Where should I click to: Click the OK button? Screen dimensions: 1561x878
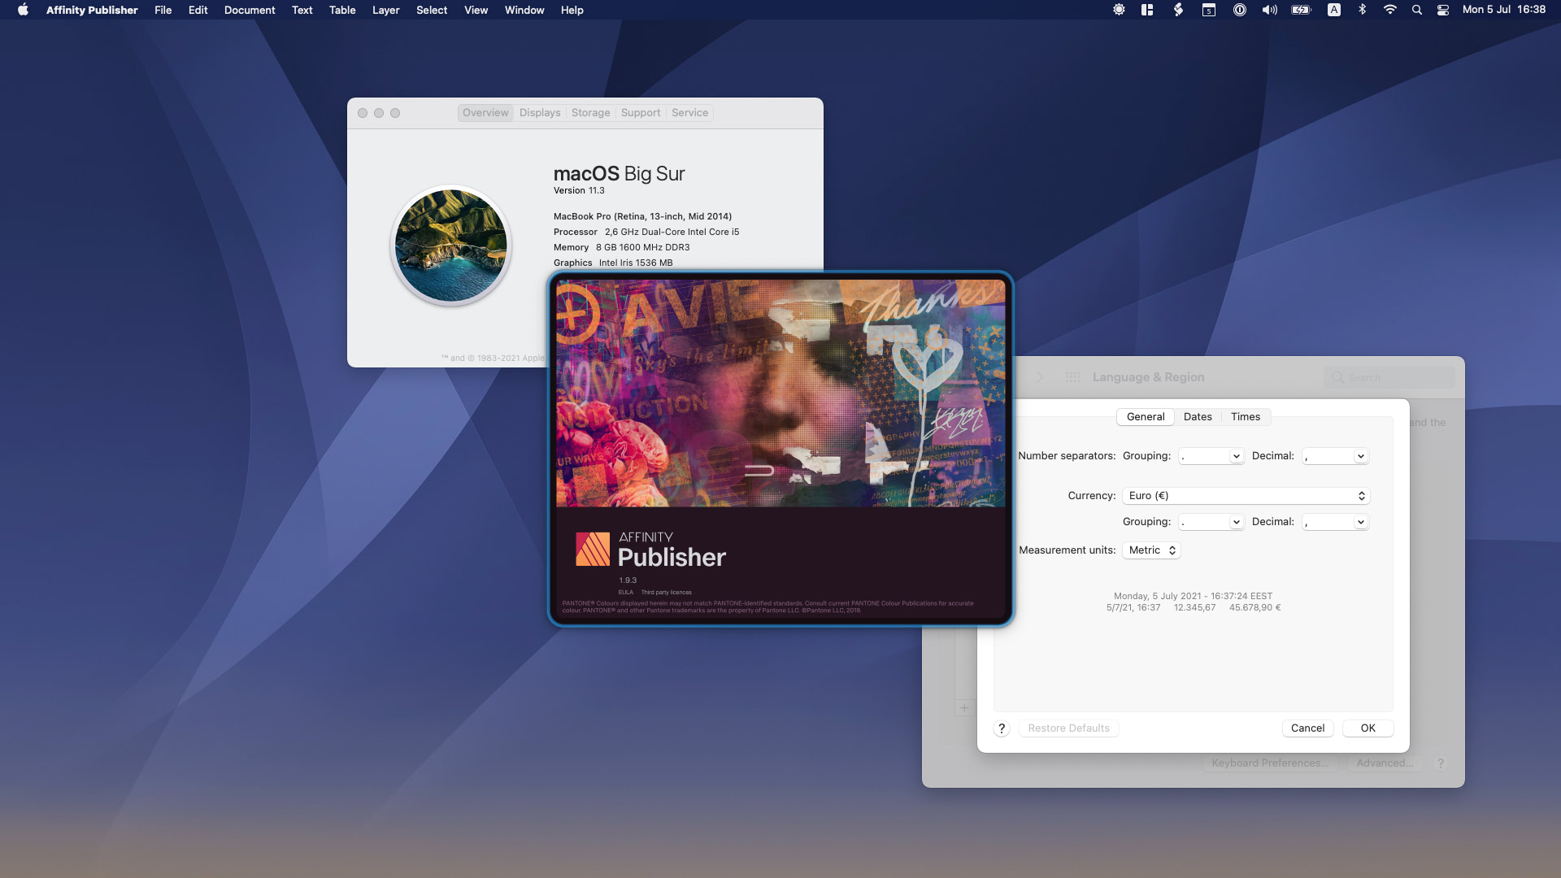tap(1368, 728)
